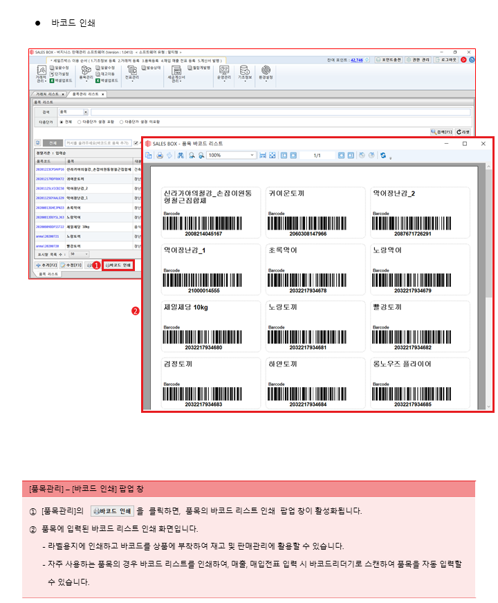Select 다중단가 설정 포함 radio button
This screenshot has width=498, height=603.
tap(80, 122)
